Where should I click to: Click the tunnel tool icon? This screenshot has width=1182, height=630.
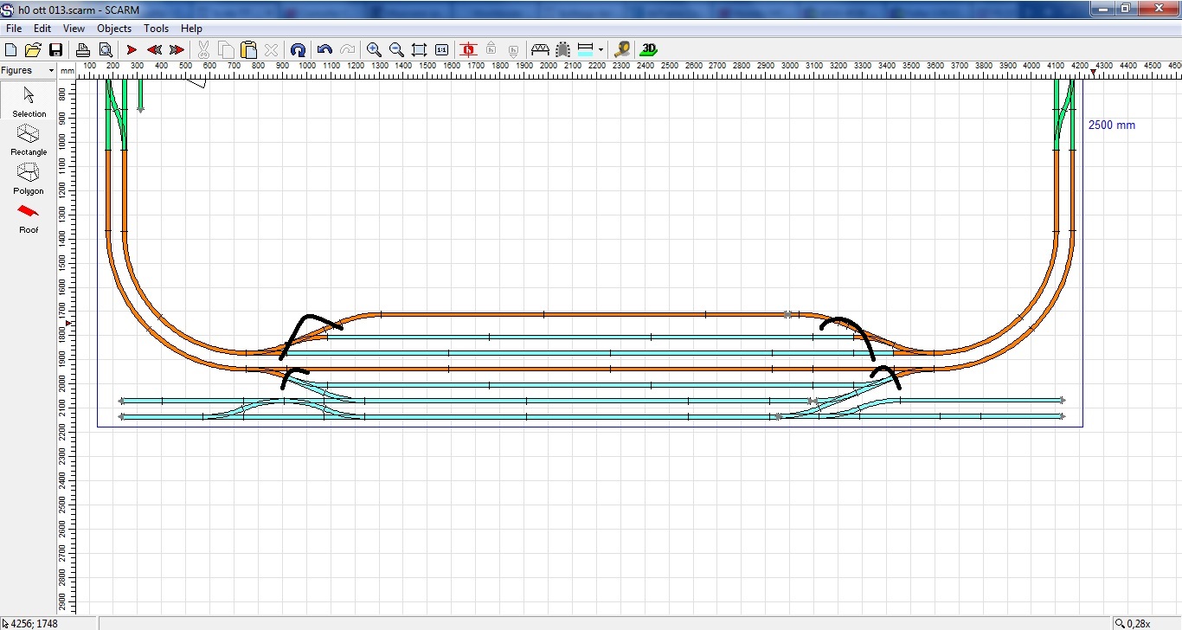(x=563, y=50)
